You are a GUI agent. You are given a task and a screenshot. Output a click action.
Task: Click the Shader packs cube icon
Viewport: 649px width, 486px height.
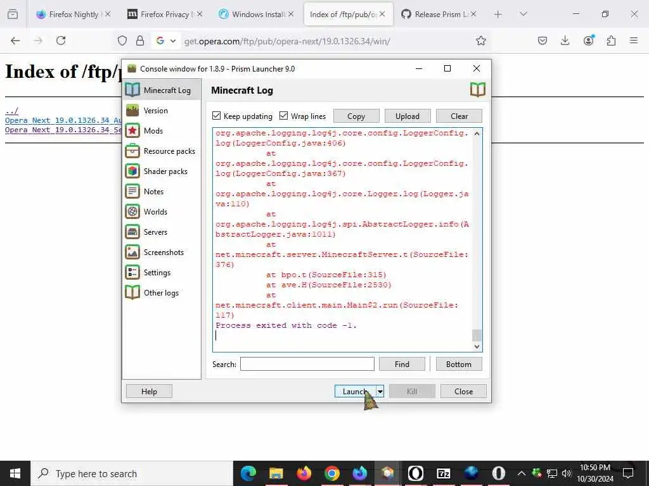[x=132, y=171]
